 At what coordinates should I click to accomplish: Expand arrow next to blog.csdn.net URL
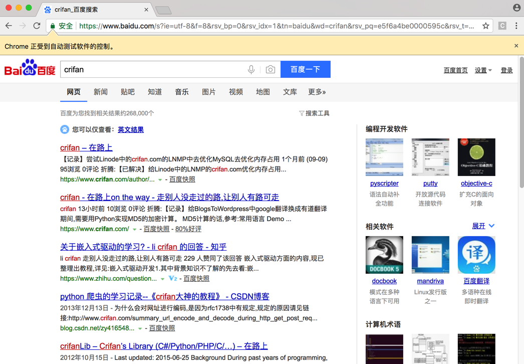pyautogui.click(x=140, y=328)
